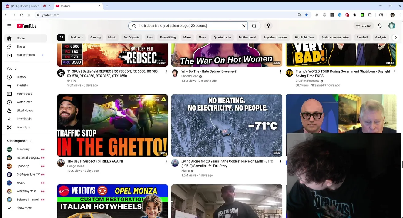The width and height of the screenshot is (403, 218).
Task: Open Kiun B channel name
Action: point(186,171)
